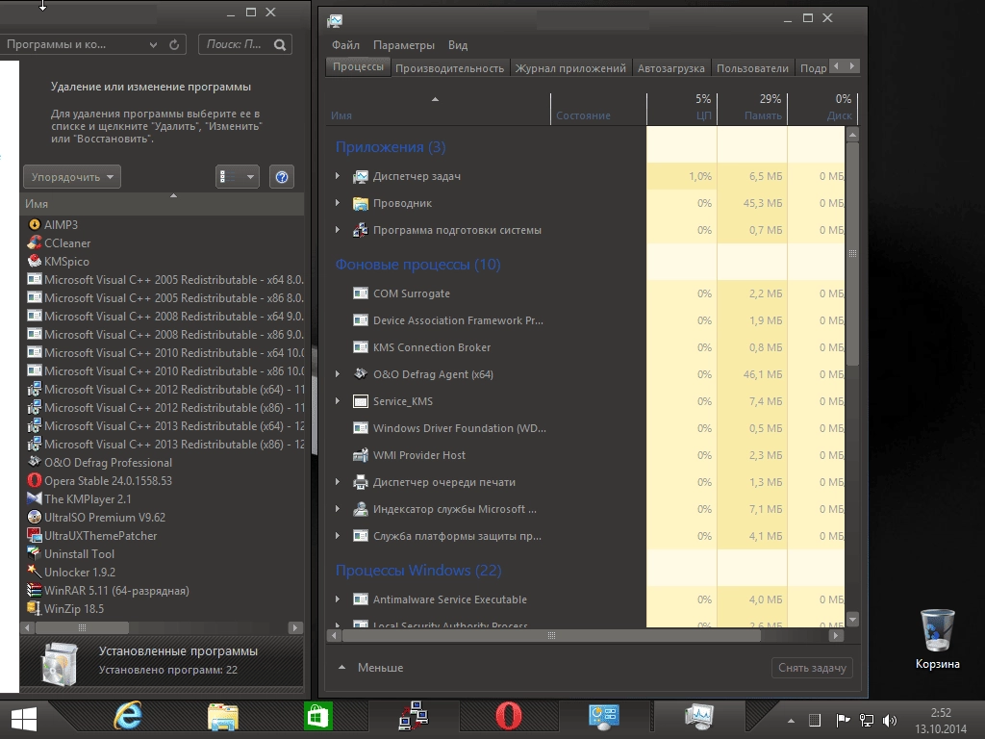Expand the Диспетчер очереди печати row

pos(338,482)
